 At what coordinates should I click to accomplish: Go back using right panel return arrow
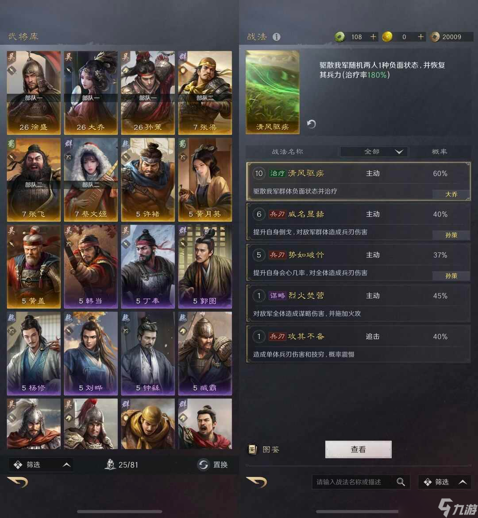tap(256, 482)
